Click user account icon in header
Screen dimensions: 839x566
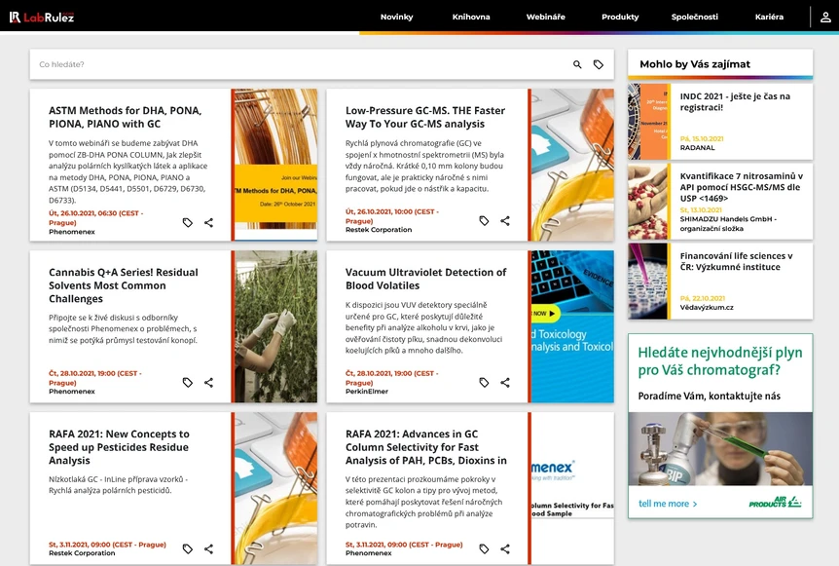[824, 17]
